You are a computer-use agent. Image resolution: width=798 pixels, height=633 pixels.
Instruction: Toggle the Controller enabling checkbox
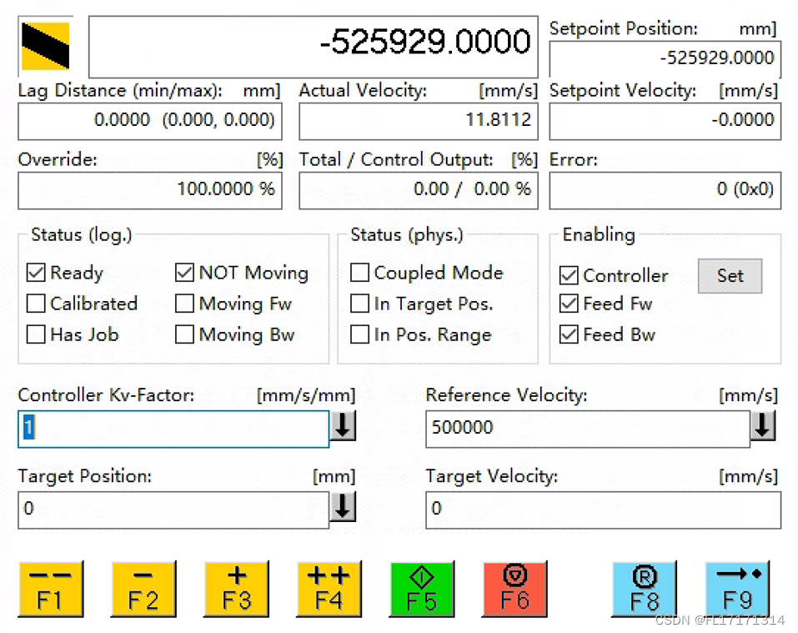point(569,275)
